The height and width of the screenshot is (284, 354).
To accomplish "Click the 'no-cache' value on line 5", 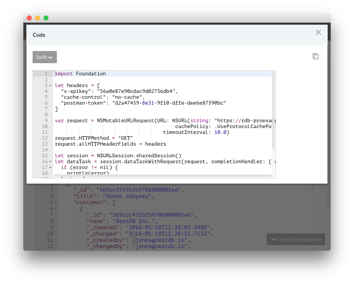I will point(127,97).
